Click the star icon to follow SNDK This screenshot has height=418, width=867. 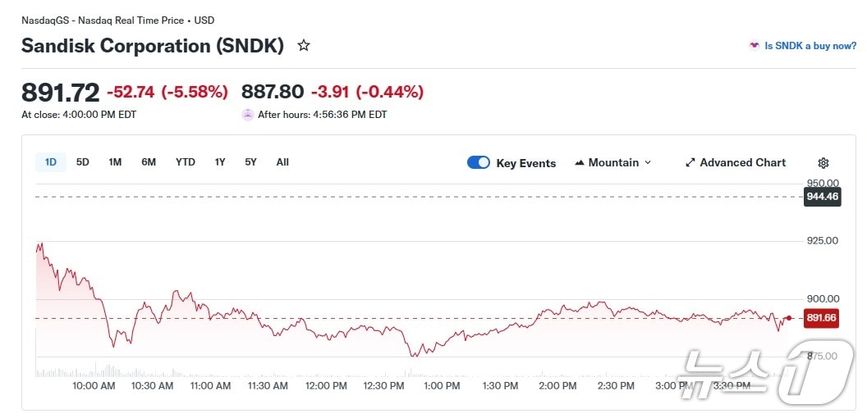coord(304,46)
